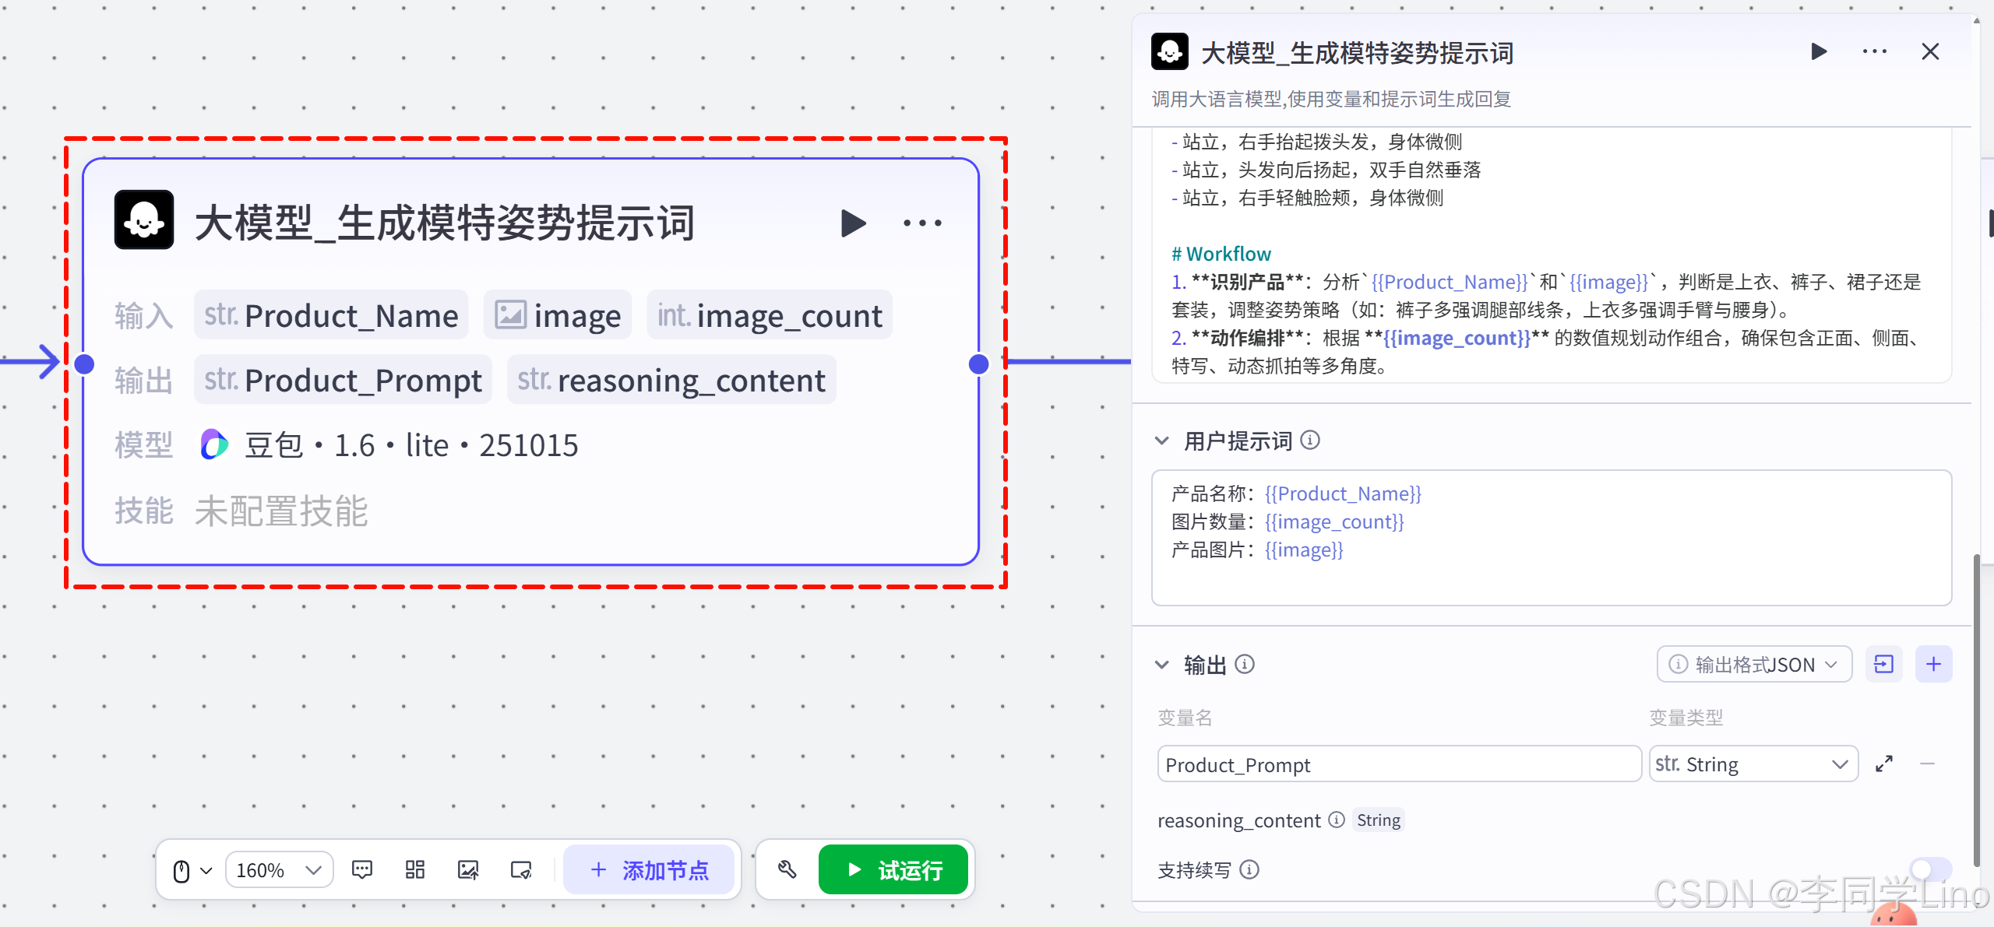Viewport: 1994px width, 927px height.
Task: Toggle the 支持续写 switch
Action: [1930, 869]
